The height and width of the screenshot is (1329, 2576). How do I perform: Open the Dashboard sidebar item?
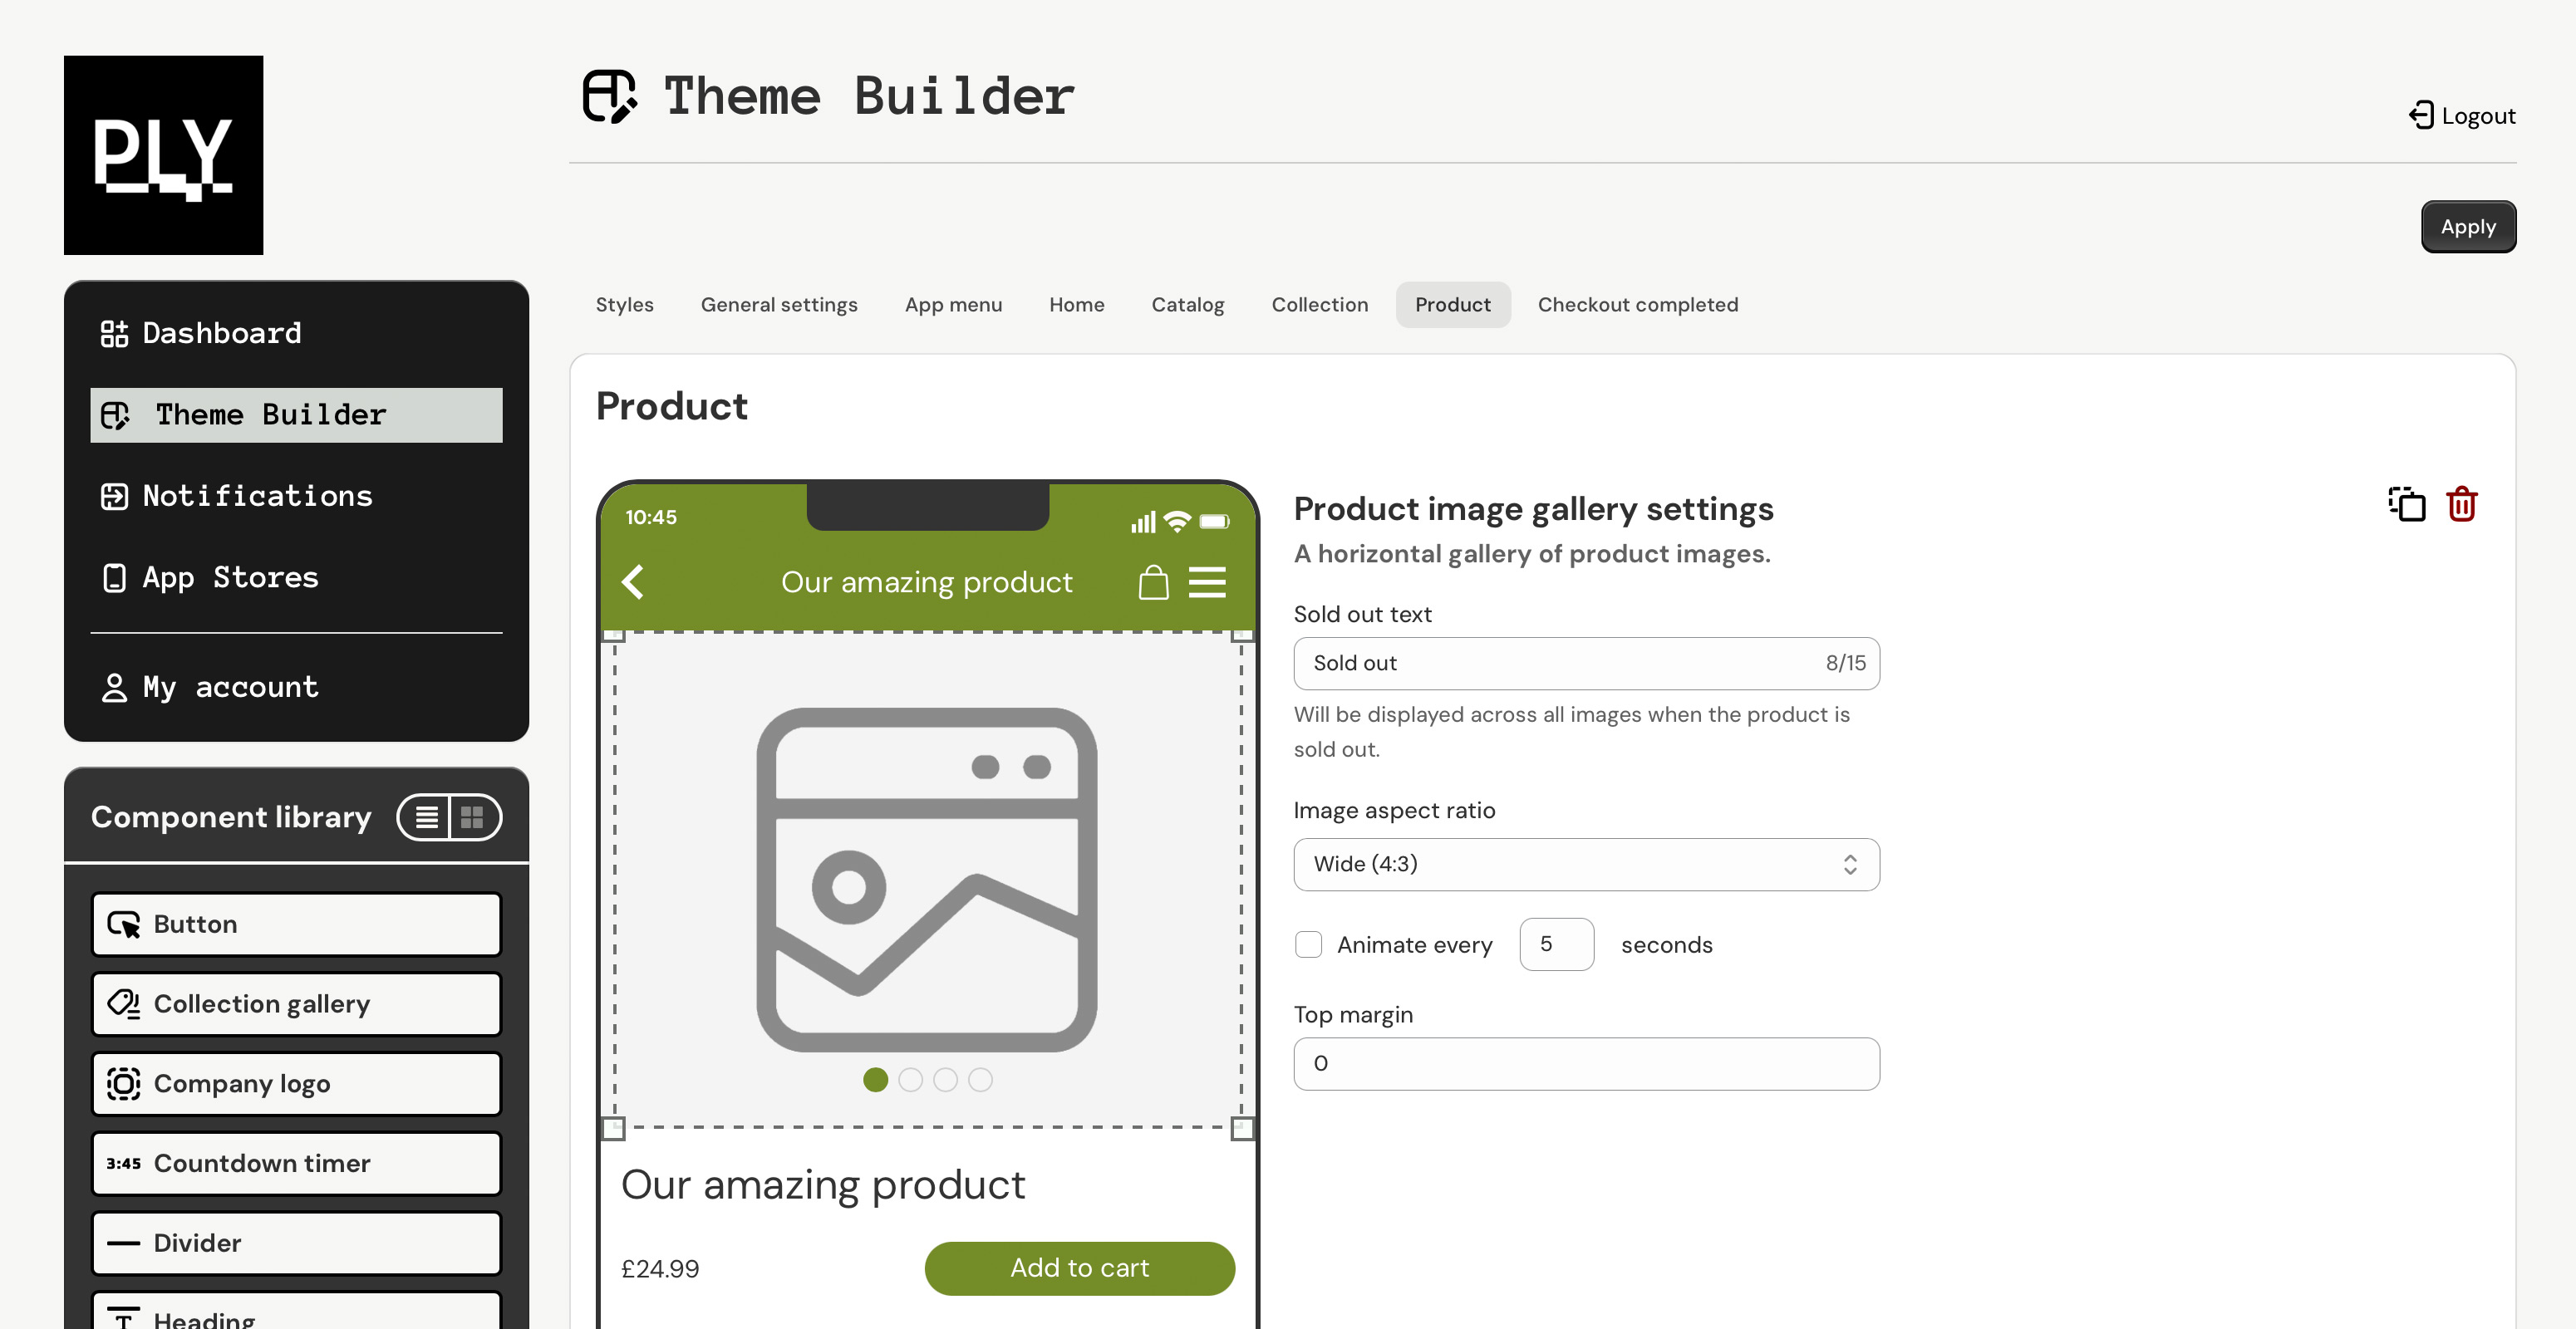tap(222, 333)
